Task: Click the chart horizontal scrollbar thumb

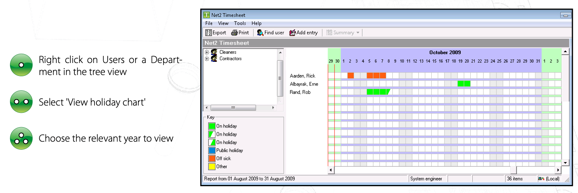Action: 514,170
